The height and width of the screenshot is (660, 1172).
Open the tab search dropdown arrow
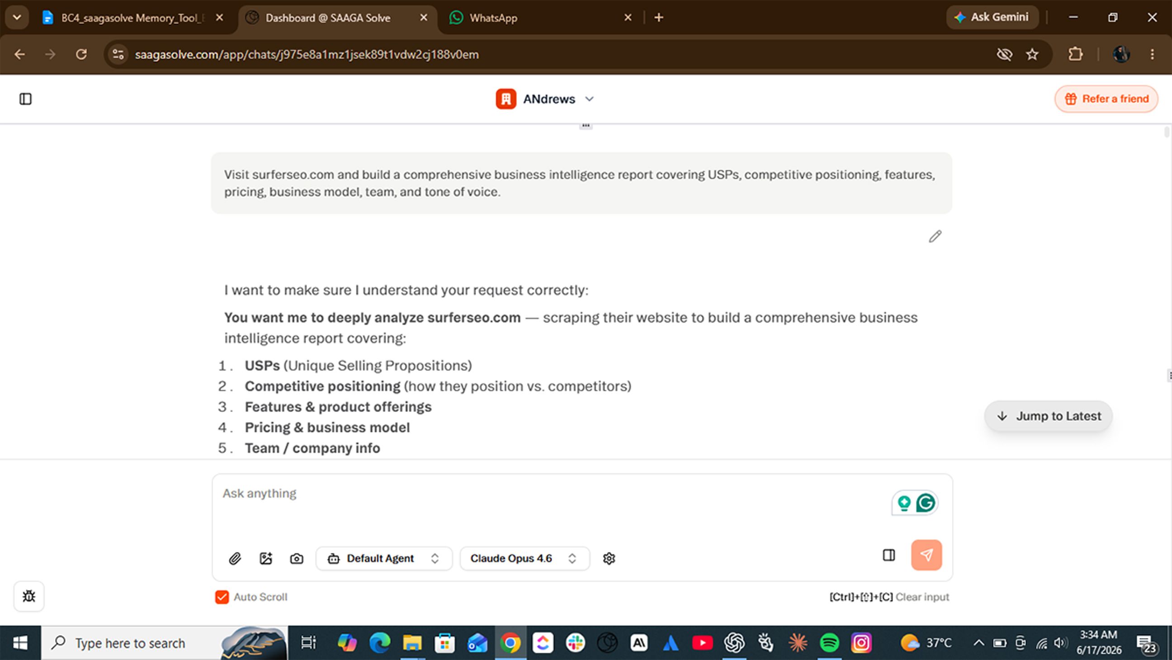pyautogui.click(x=17, y=18)
